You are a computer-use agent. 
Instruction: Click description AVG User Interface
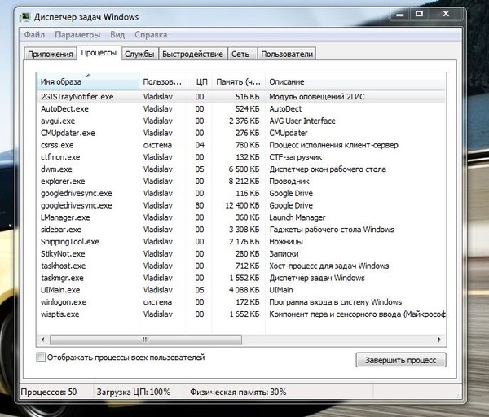pyautogui.click(x=302, y=121)
